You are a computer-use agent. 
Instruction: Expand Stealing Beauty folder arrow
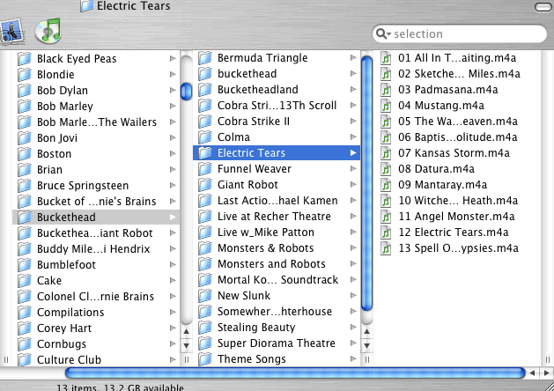coord(353,327)
